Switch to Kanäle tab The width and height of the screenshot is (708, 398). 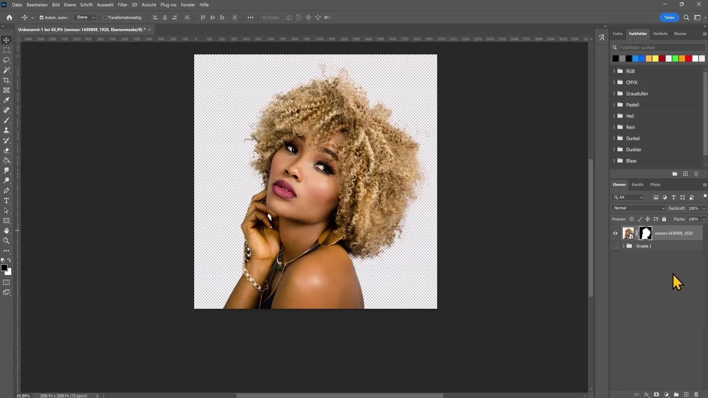pyautogui.click(x=638, y=184)
